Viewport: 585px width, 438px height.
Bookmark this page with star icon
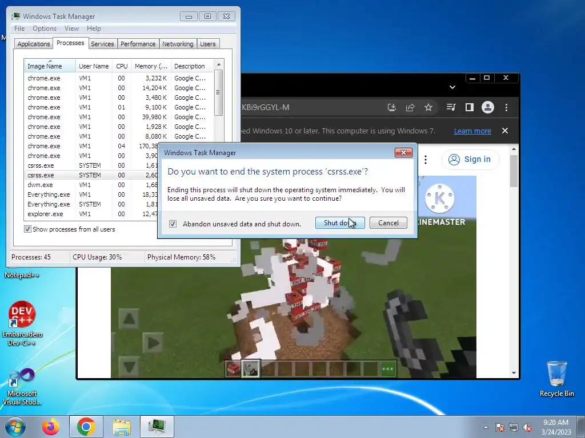428,107
